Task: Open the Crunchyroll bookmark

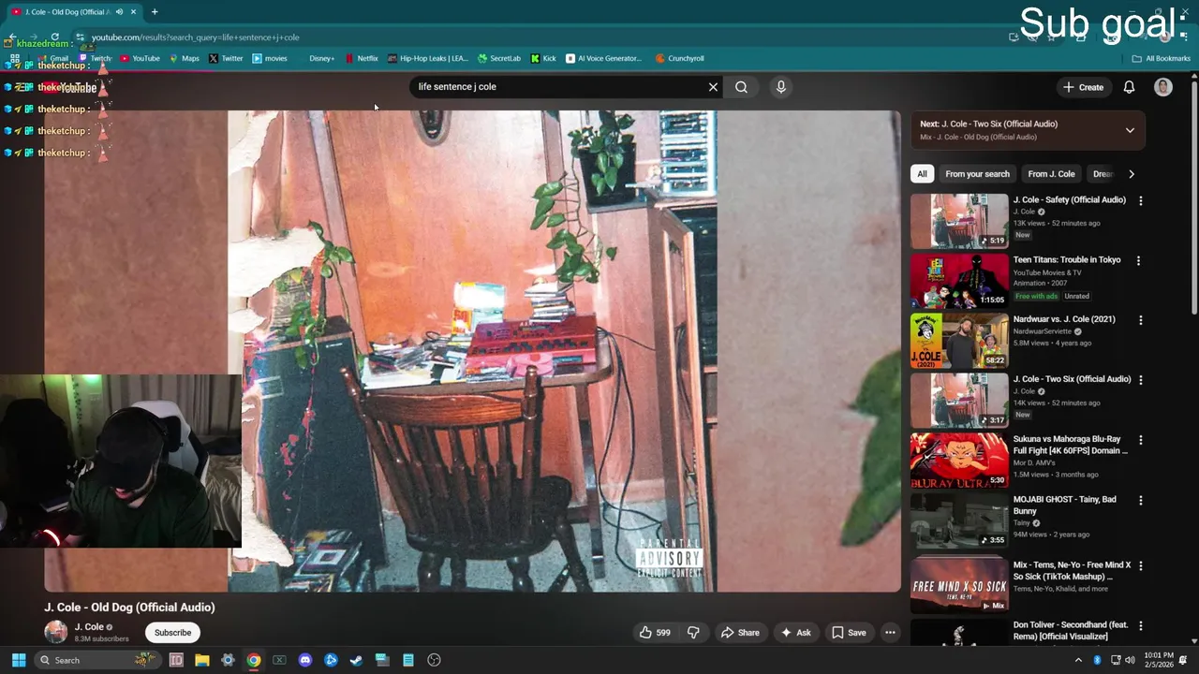Action: point(679,58)
